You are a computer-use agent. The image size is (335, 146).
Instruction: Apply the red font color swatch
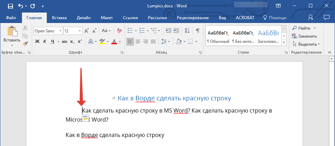[x=114, y=41]
